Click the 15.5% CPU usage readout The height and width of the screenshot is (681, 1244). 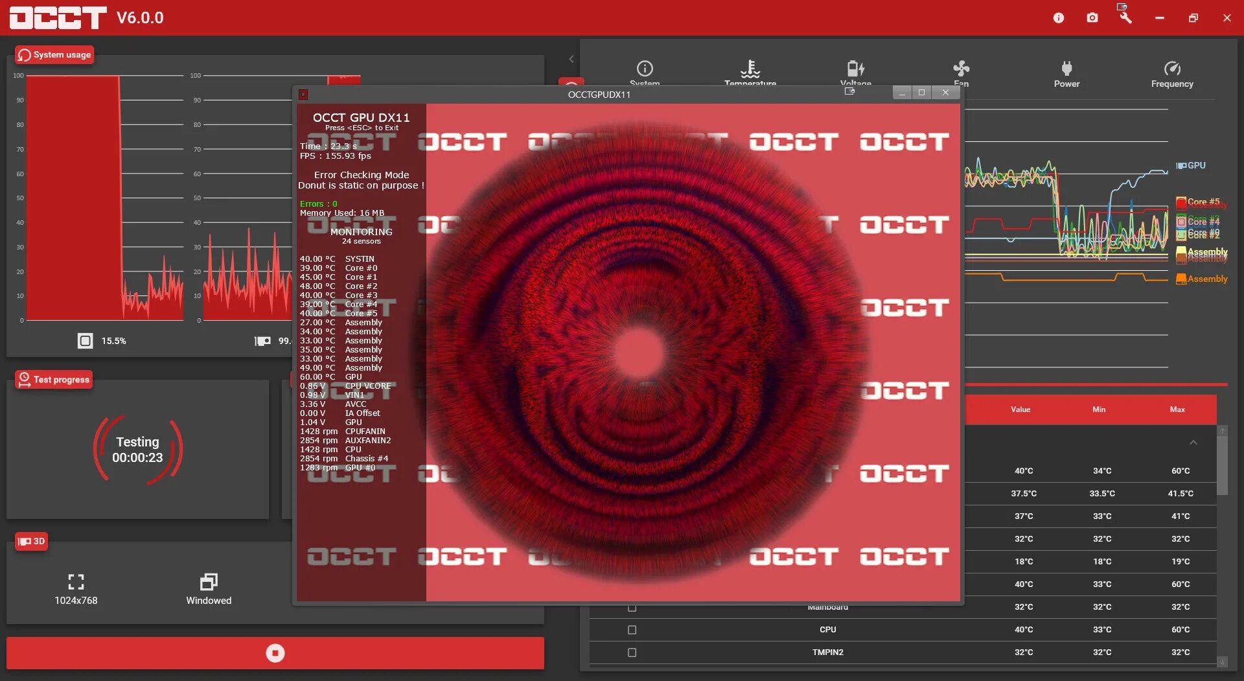114,341
